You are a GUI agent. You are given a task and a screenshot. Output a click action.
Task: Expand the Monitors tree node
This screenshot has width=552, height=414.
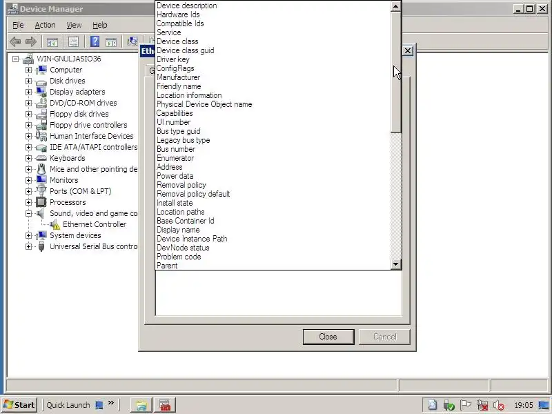click(28, 180)
